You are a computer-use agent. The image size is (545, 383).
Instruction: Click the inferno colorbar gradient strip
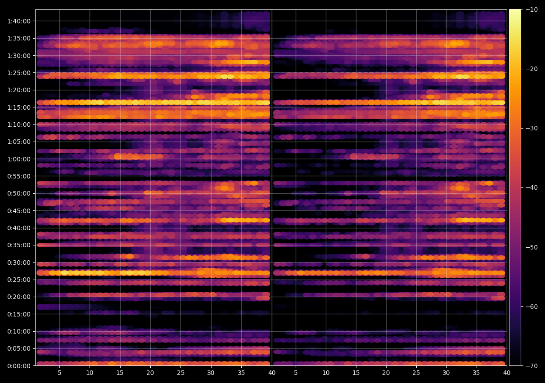[x=515, y=187]
